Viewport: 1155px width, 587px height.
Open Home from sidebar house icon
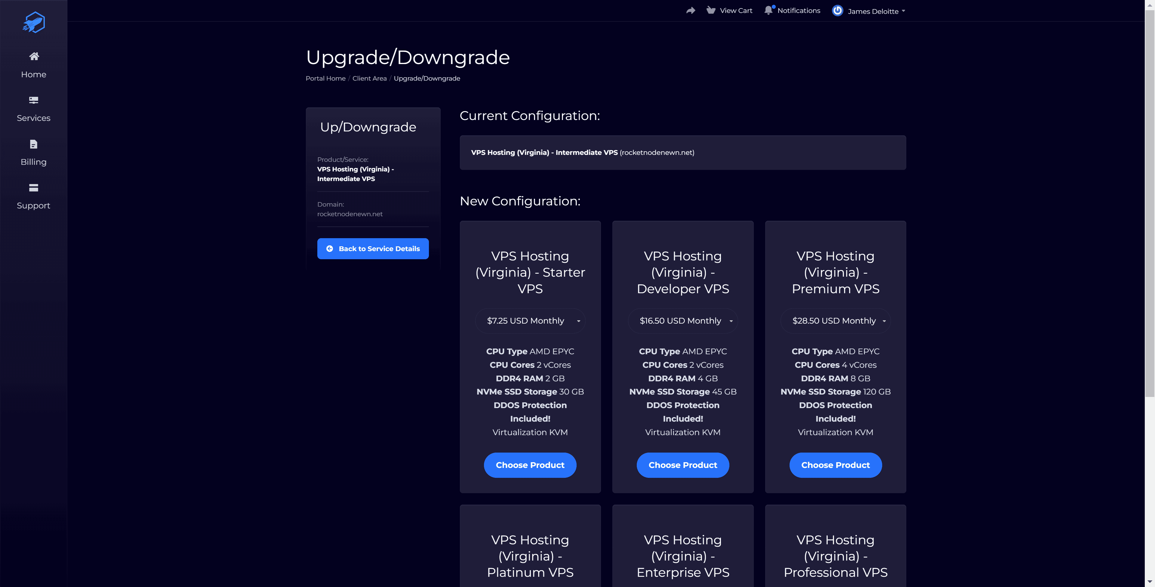[x=34, y=57]
